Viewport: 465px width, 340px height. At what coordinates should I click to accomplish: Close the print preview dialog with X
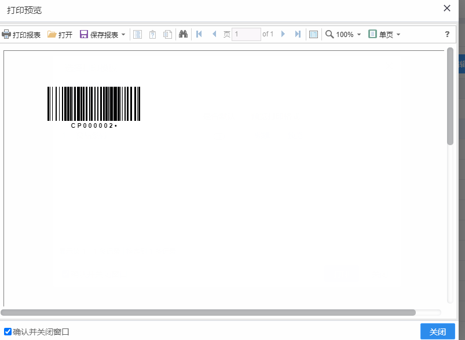pos(447,8)
